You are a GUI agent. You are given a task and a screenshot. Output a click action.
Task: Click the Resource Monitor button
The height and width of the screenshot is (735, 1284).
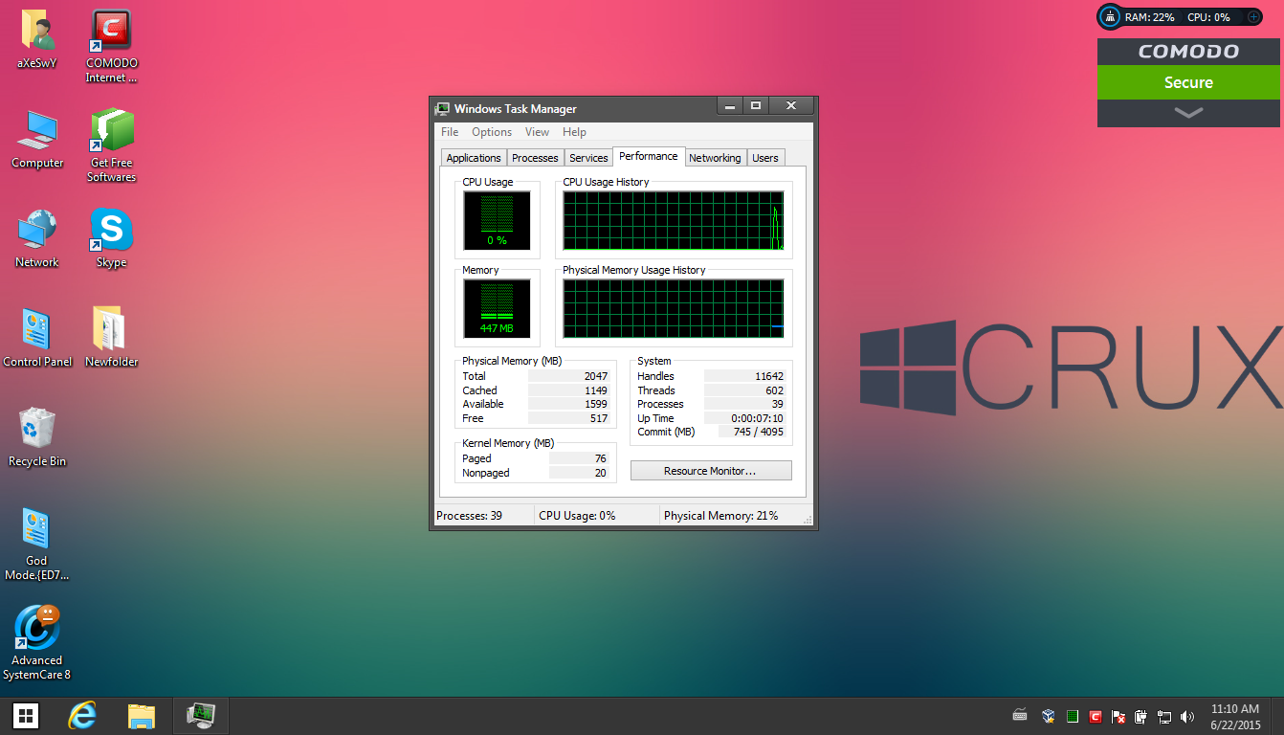[x=711, y=471]
